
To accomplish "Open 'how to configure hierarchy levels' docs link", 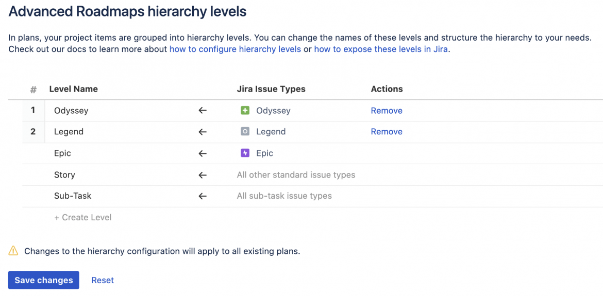I will [235, 49].
